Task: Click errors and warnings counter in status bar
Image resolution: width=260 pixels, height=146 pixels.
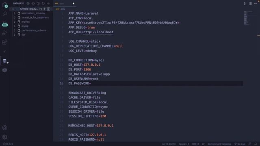Action: [8, 144]
